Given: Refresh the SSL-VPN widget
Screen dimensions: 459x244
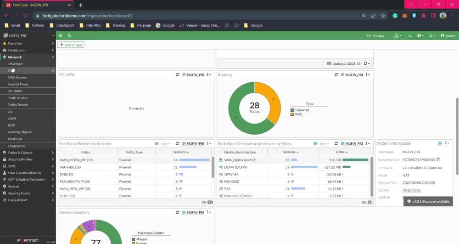Looking at the screenshot, I should (177, 75).
